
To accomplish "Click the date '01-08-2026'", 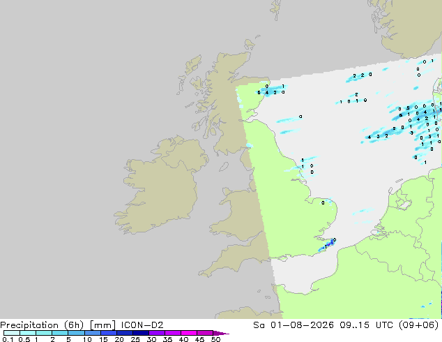I will (302, 325).
